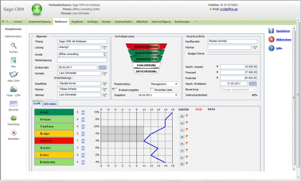
Task: Click the E facts button
Action: (x=182, y=157)
